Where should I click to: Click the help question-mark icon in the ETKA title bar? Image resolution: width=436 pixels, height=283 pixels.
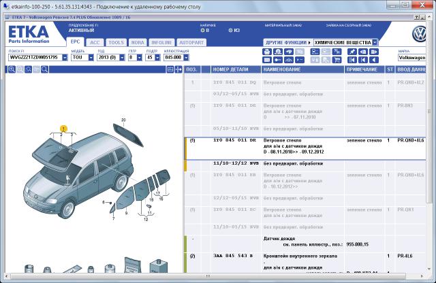pos(417,17)
